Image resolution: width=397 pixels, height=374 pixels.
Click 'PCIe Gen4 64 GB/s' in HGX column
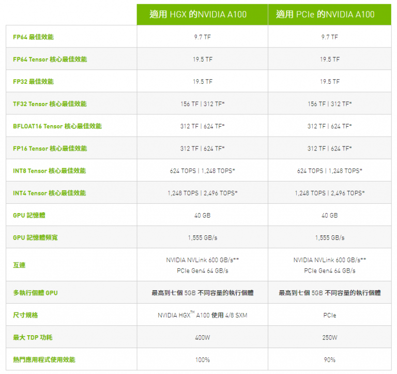tap(203, 271)
